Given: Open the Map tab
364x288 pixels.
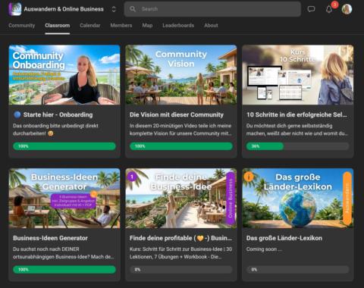Looking at the screenshot, I should tap(147, 25).
